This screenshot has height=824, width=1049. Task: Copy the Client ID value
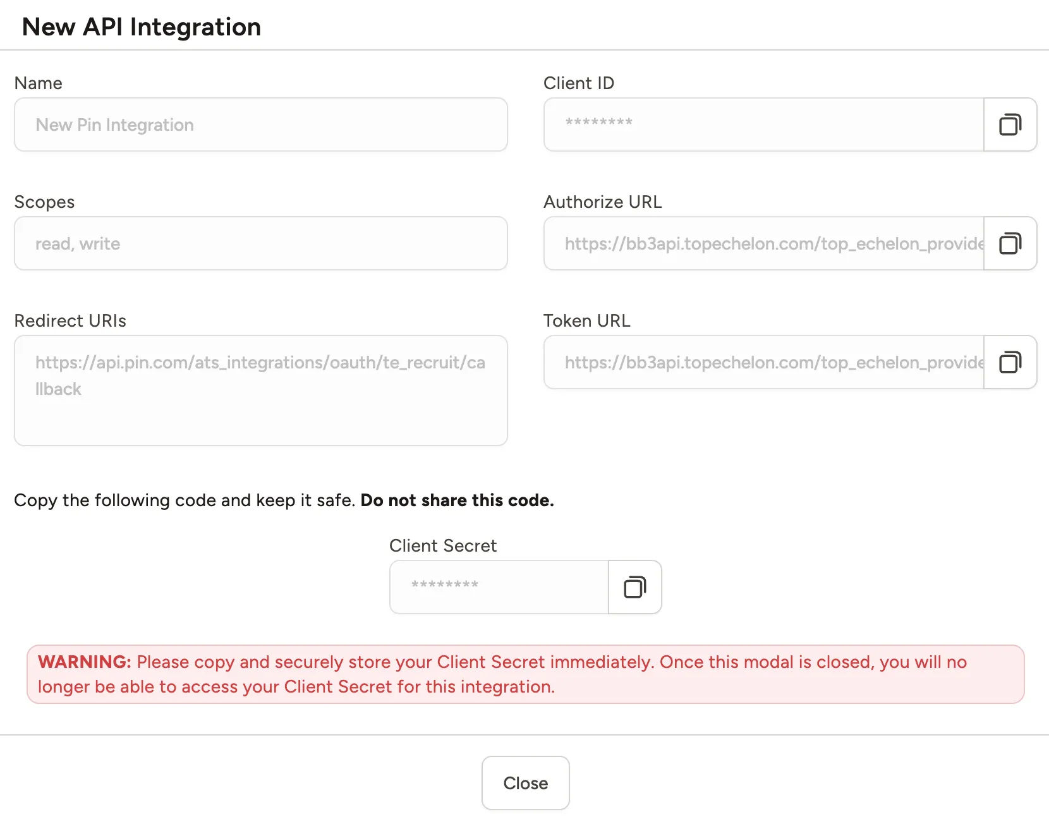click(x=1010, y=124)
